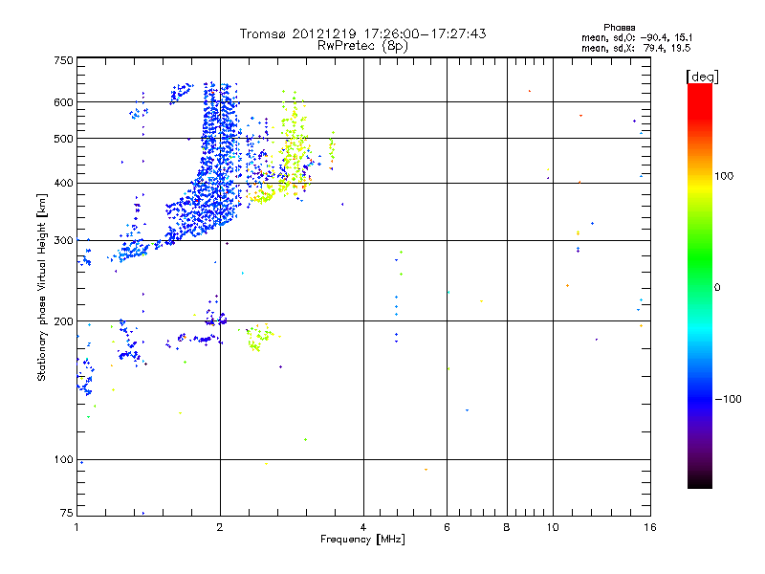The height and width of the screenshot is (574, 765).
Task: Click the y-axis tick label "300"
Action: pyautogui.click(x=63, y=240)
